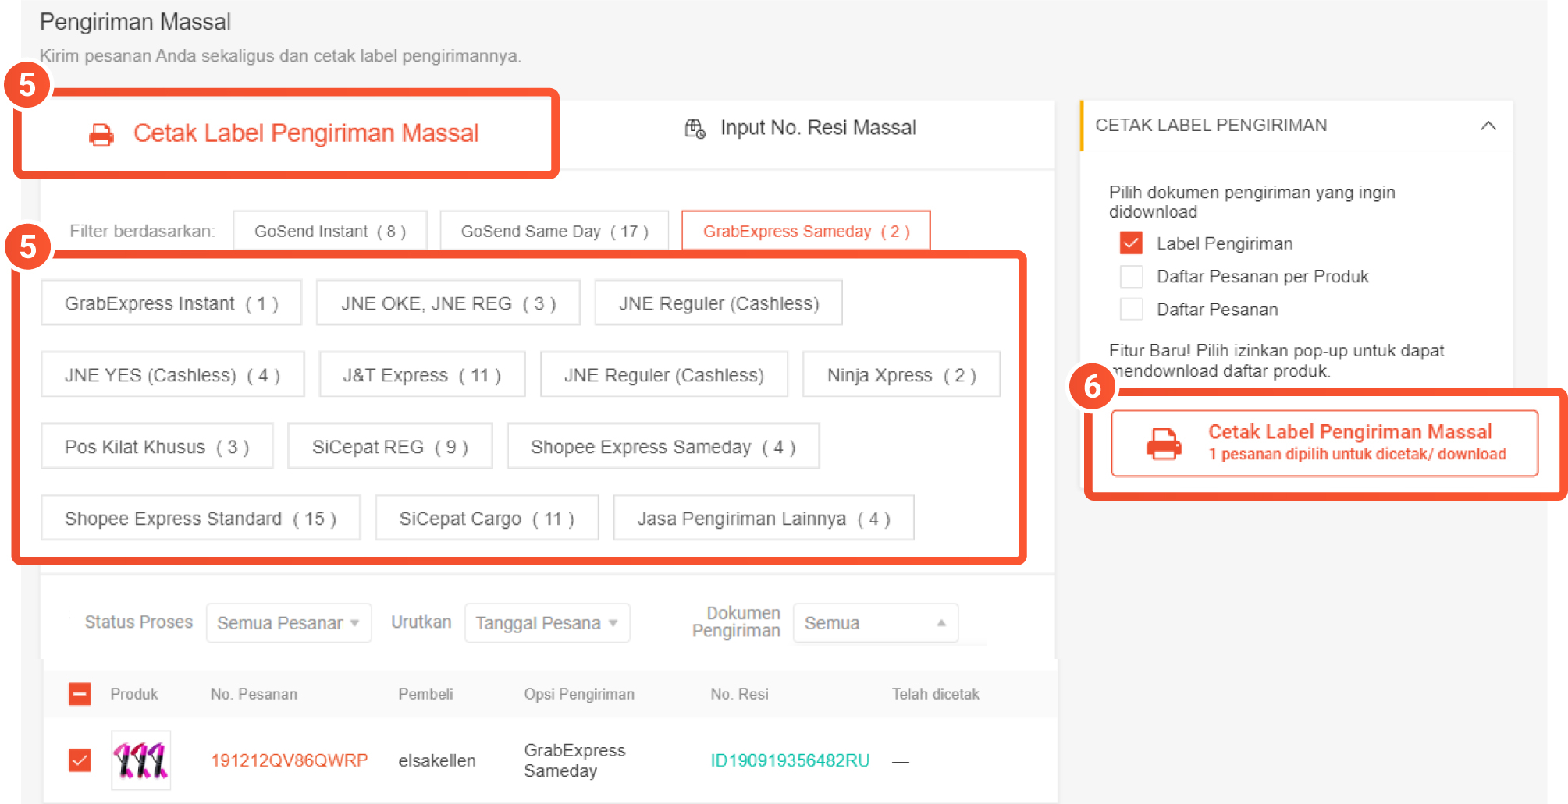
Task: Open the Status Proses dropdown
Action: (x=288, y=623)
